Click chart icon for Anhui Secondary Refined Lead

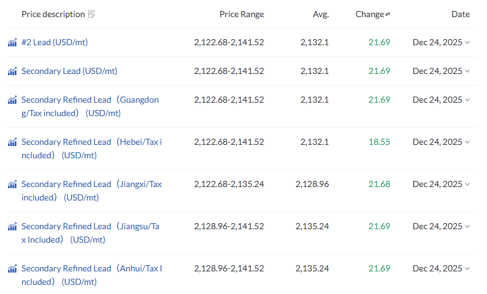point(12,269)
